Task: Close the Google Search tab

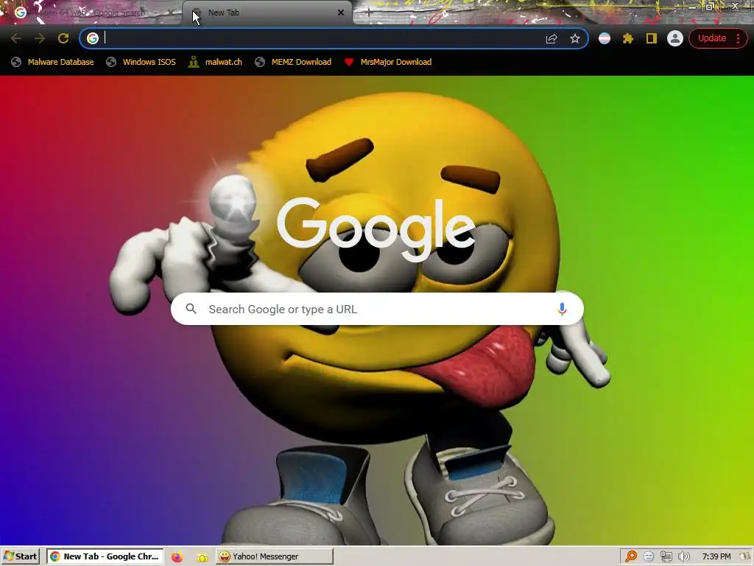Action: pos(170,13)
